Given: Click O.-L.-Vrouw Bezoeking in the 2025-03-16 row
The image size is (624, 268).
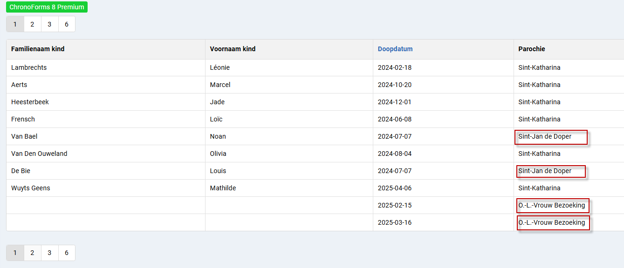Looking at the screenshot, I should click(x=551, y=222).
